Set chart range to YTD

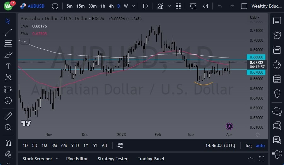pos(75,145)
